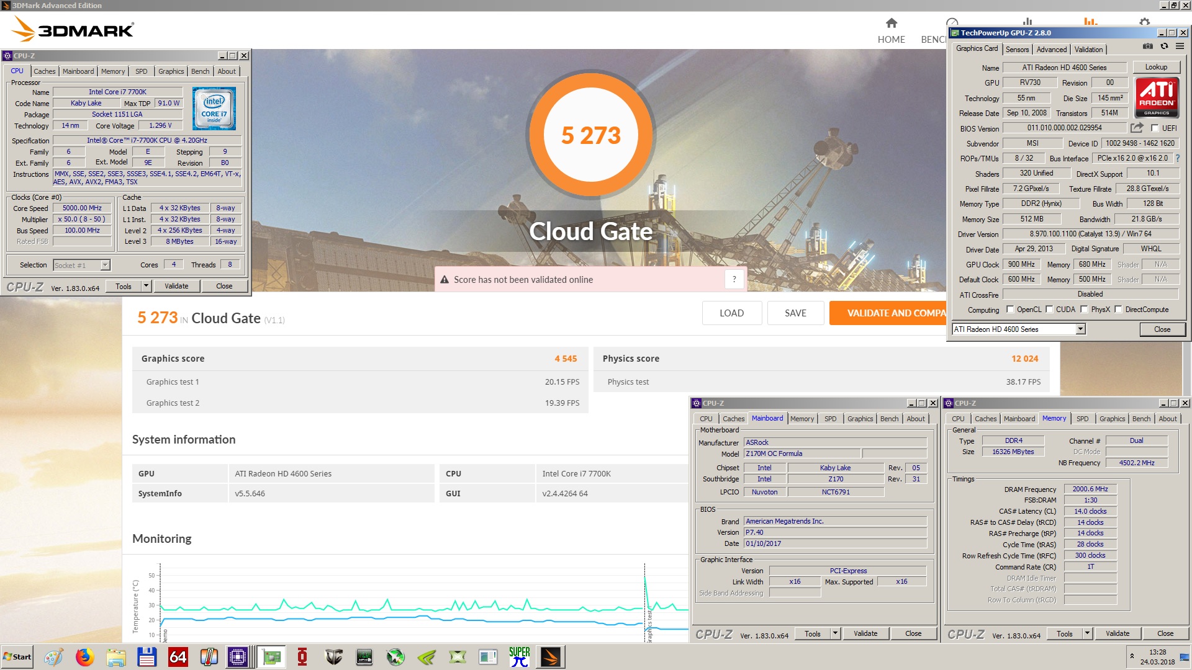Switch to 3DMark taskbar icon

551,657
